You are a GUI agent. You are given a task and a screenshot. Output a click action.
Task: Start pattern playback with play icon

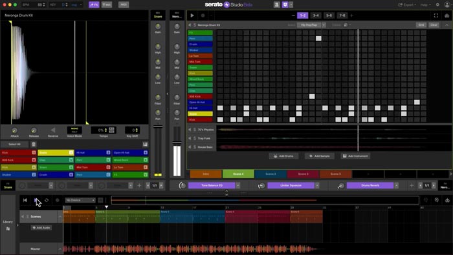click(192, 15)
